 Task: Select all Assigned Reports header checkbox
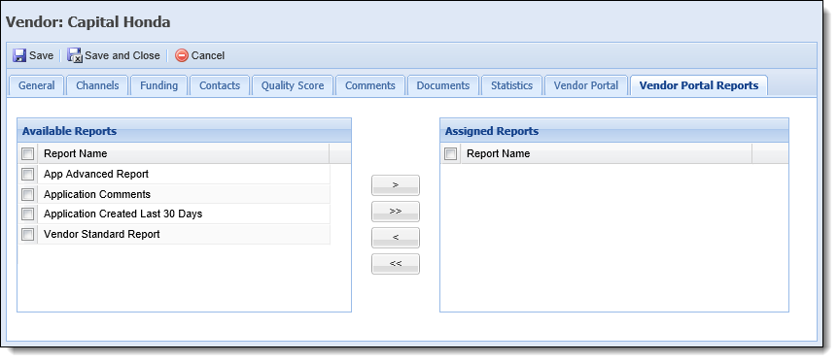tap(450, 153)
